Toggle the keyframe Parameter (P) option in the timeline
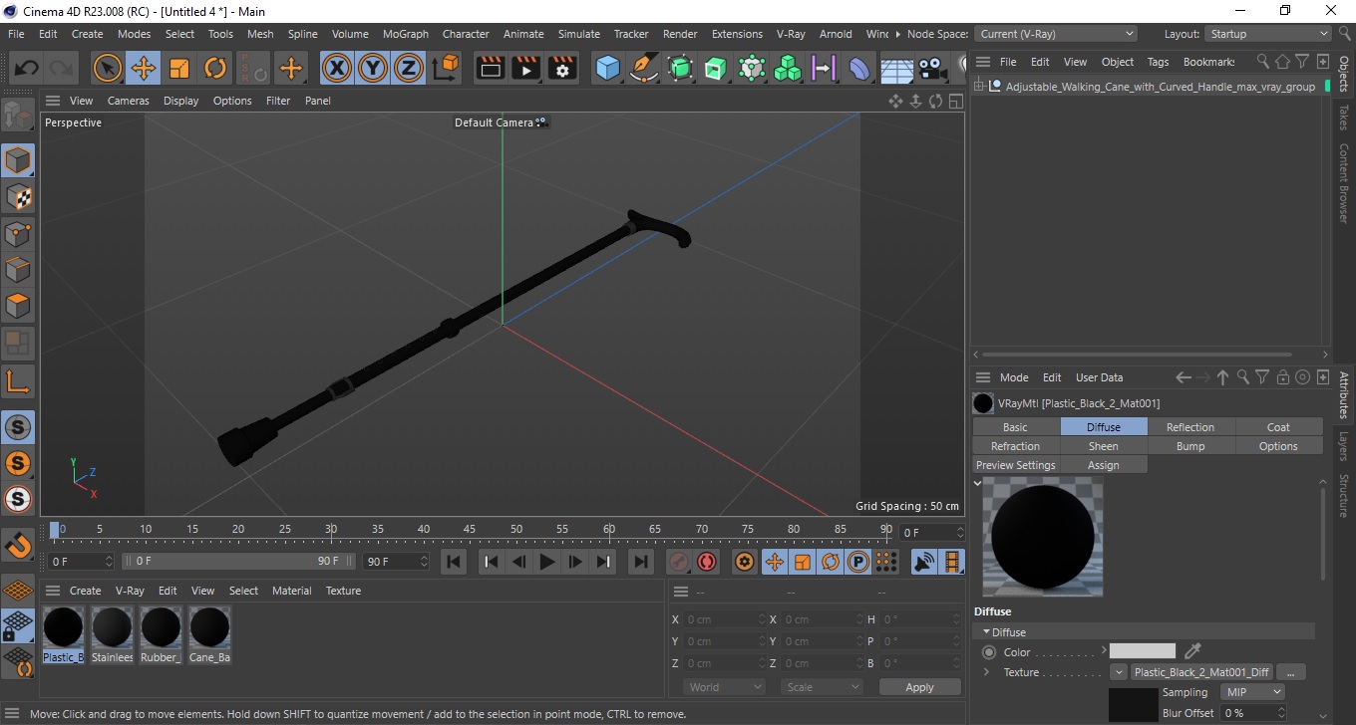The width and height of the screenshot is (1356, 725). click(857, 562)
